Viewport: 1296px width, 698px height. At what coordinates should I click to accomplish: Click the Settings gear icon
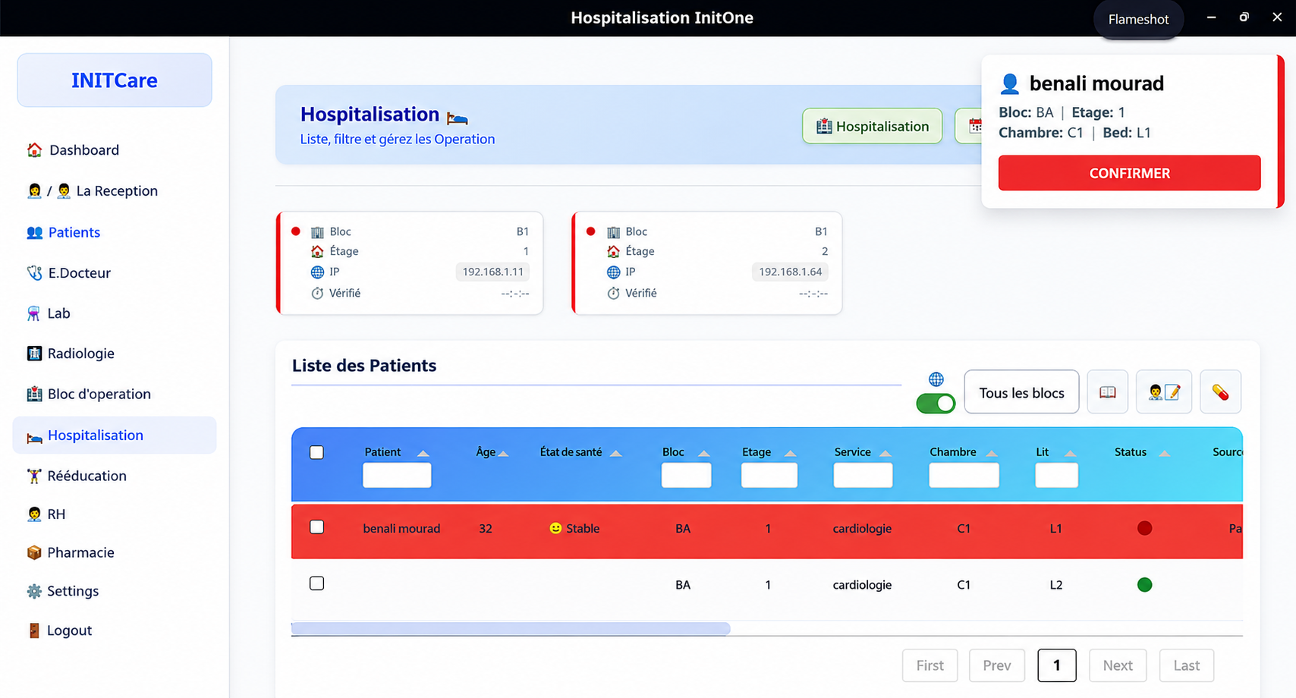pos(34,591)
